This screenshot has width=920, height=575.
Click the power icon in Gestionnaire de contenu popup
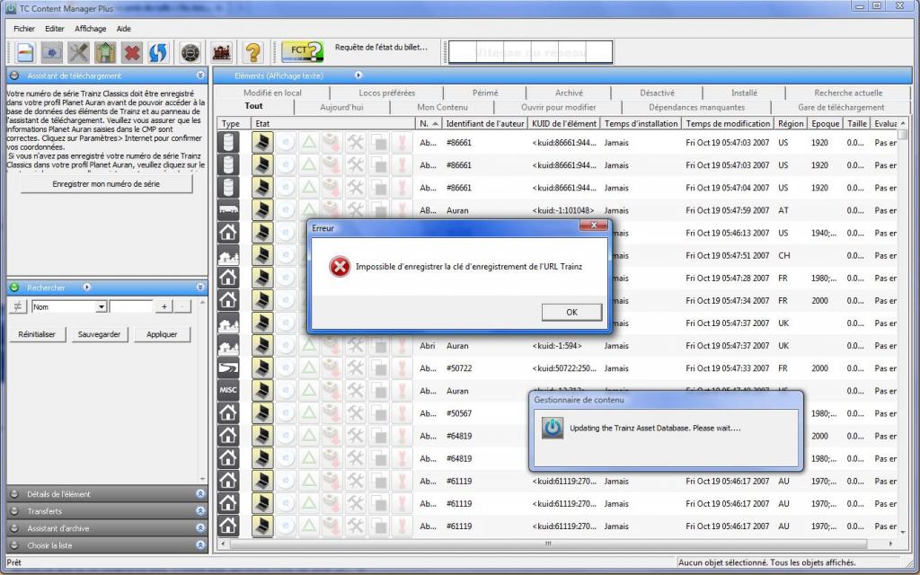[x=553, y=429]
